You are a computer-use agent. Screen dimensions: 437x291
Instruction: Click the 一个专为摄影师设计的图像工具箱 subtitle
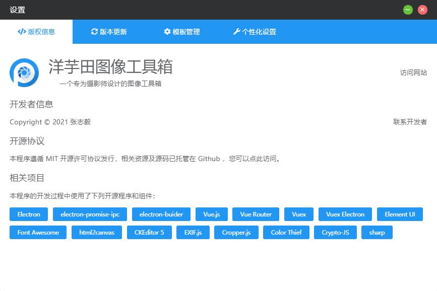pos(110,84)
